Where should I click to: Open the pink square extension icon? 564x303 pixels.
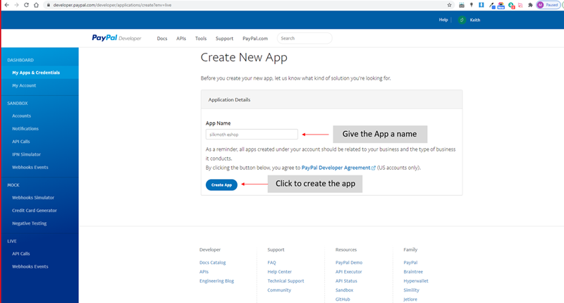pyautogui.click(x=520, y=6)
